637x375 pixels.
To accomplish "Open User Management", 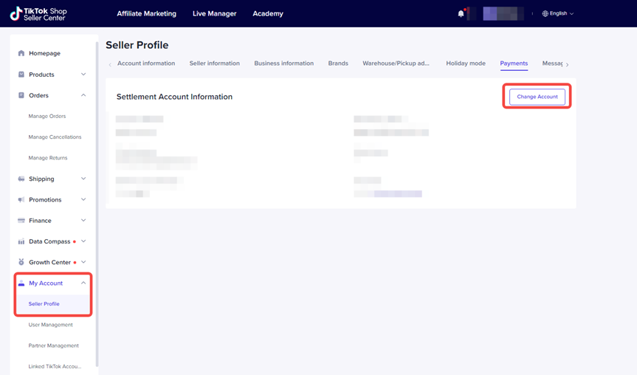I will pyautogui.click(x=50, y=325).
